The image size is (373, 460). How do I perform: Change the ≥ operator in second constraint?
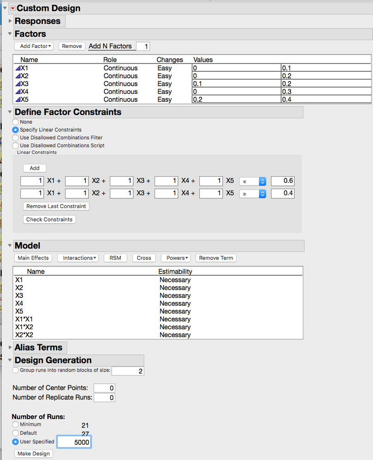click(253, 193)
